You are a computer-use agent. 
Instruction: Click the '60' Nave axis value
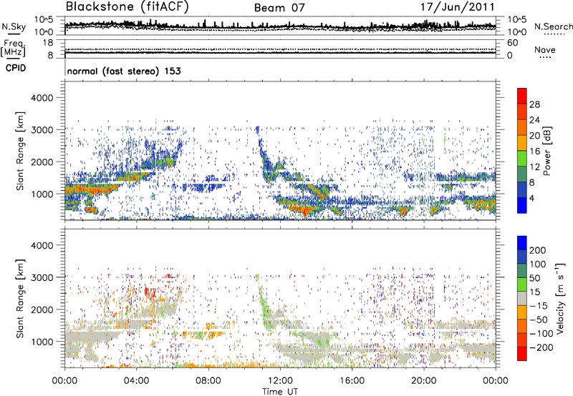[x=512, y=43]
